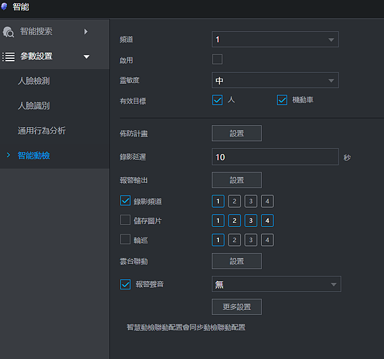Click the 錄影延遲 input field

click(x=275, y=157)
